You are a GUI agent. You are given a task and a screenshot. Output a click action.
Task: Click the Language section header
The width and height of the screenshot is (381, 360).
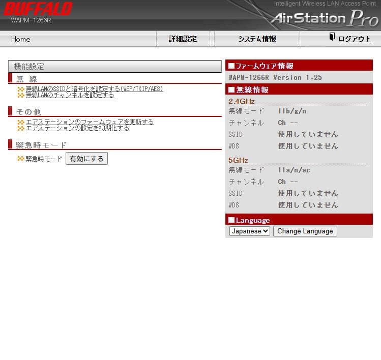(299, 220)
